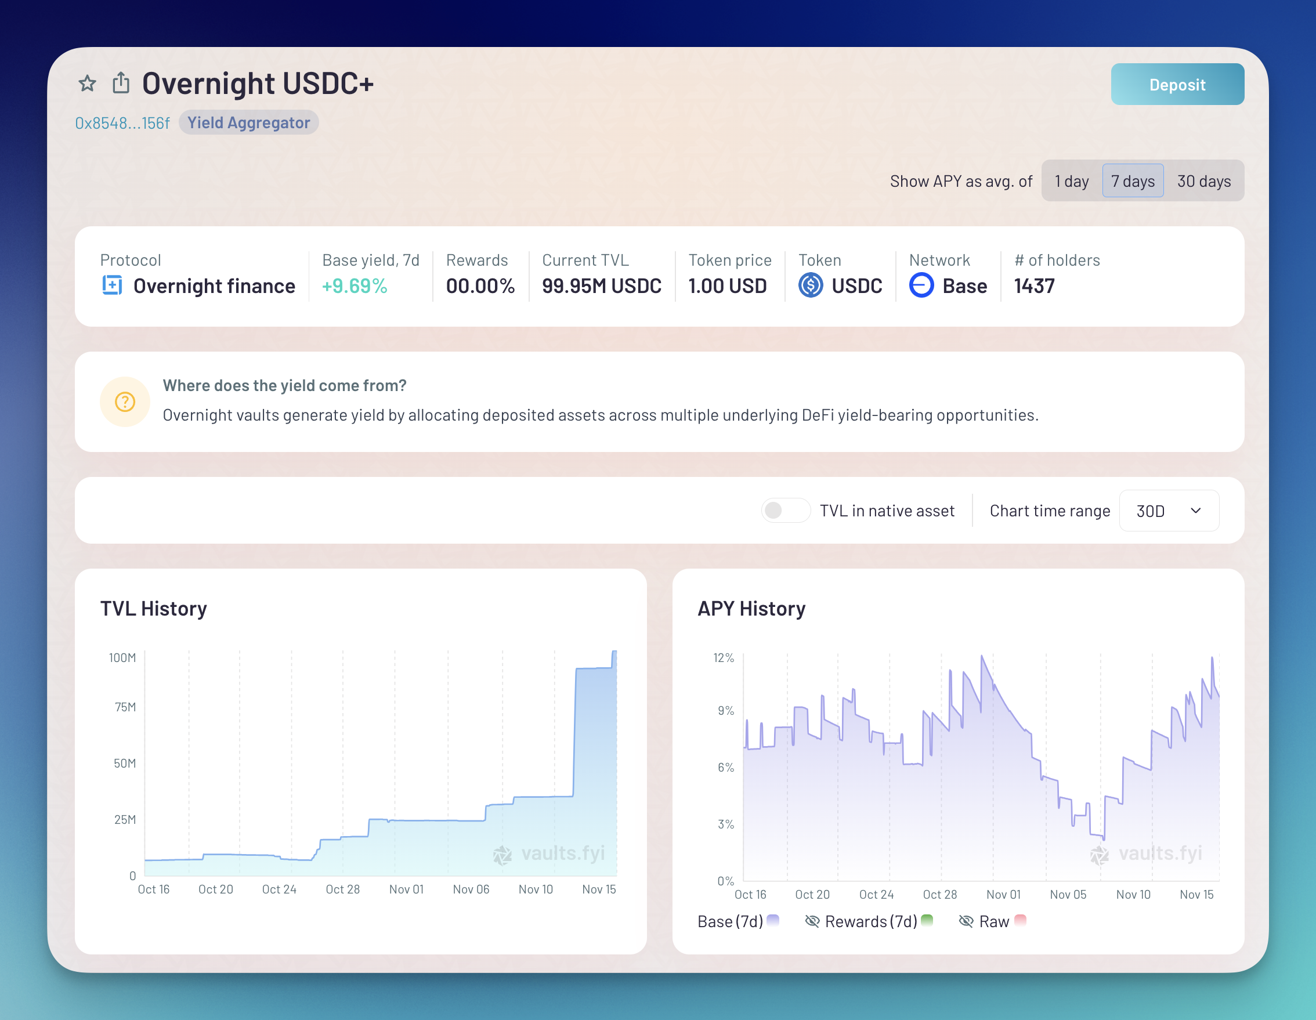Screen dimensions: 1316x1020
Task: Click the Base network logo icon
Action: coord(921,285)
